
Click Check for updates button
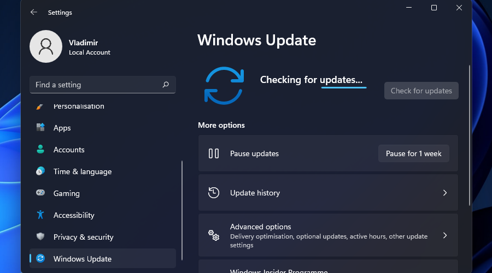click(421, 91)
